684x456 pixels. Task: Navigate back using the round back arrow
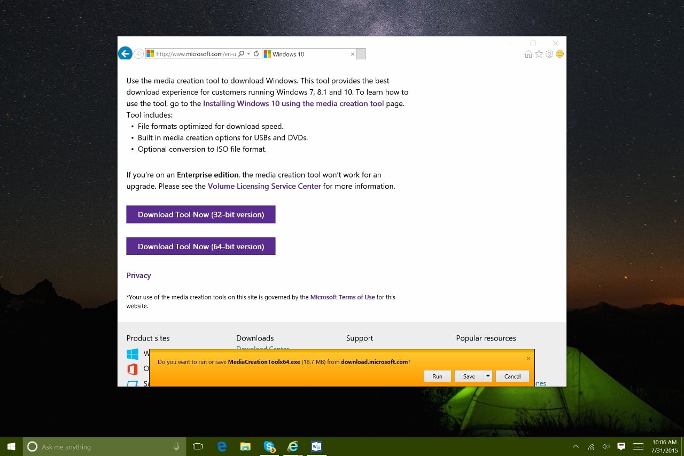[x=125, y=53]
